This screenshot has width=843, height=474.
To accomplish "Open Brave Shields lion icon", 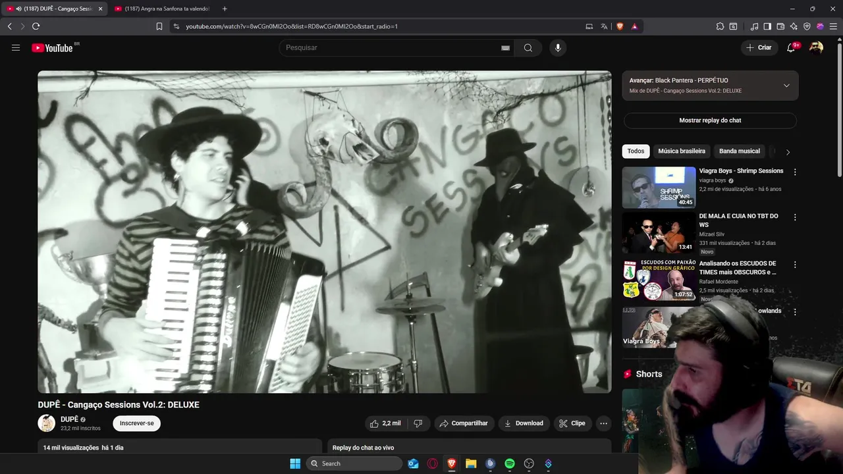I will (620, 26).
